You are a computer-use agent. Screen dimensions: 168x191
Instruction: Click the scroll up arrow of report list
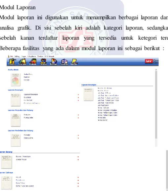pyautogui.click(x=156, y=70)
